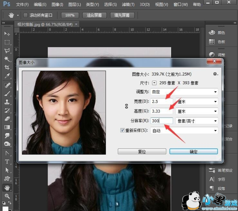Select the Horizontal Type tool
238x211 pixels.
click(x=7, y=162)
